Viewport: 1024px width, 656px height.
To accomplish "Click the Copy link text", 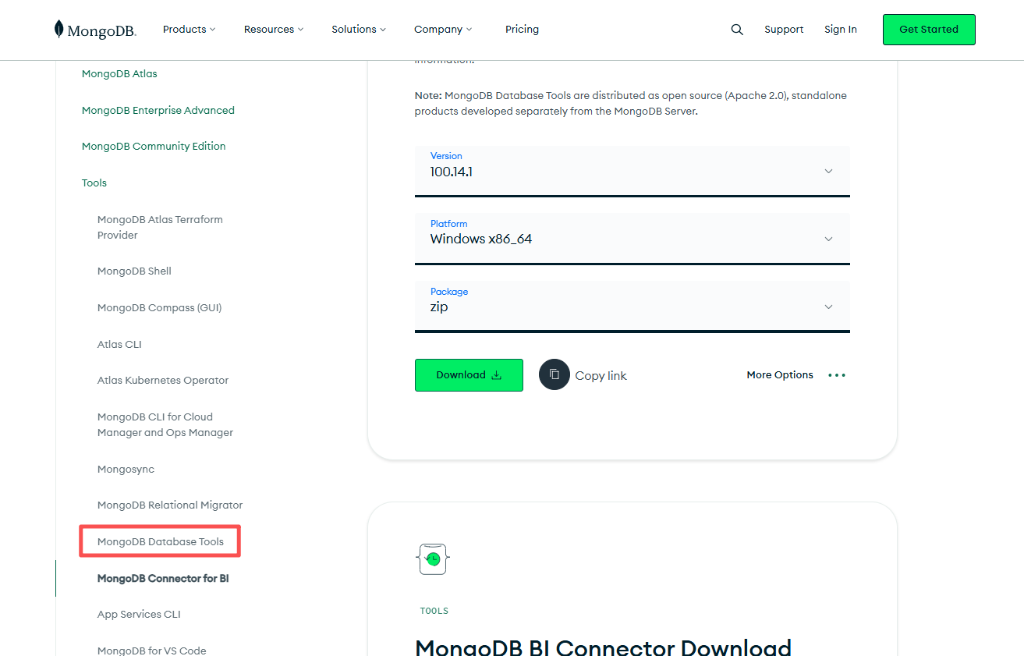I will (601, 376).
